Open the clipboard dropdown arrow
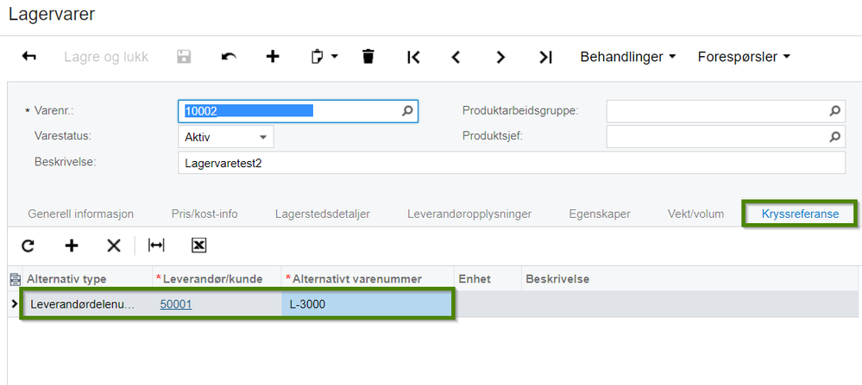Viewport: 862px width, 385px height. [334, 57]
